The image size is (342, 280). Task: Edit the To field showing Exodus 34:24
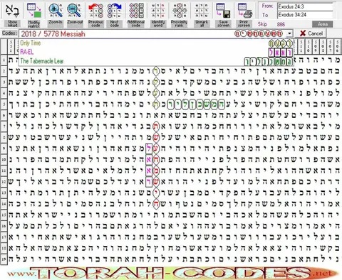[x=305, y=15]
